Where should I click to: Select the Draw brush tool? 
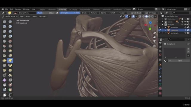pos(4,22)
